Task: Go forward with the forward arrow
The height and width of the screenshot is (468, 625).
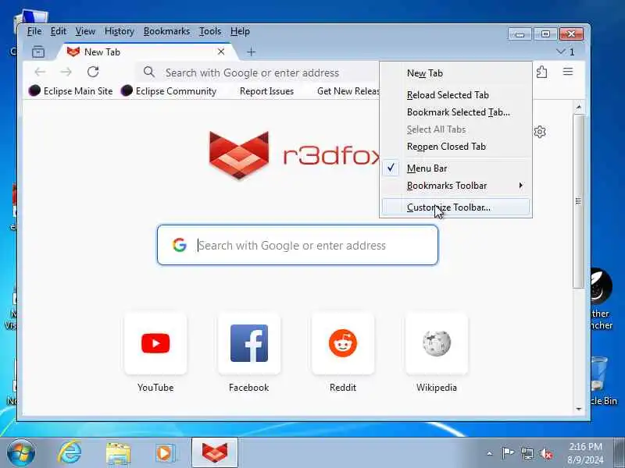Action: point(66,72)
